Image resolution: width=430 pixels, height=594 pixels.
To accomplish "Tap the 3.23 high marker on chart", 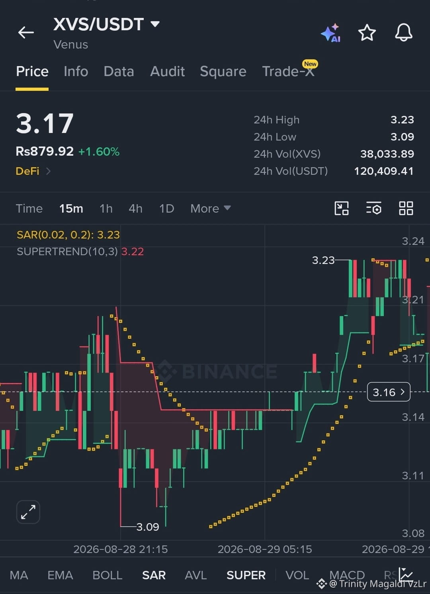I will click(323, 260).
